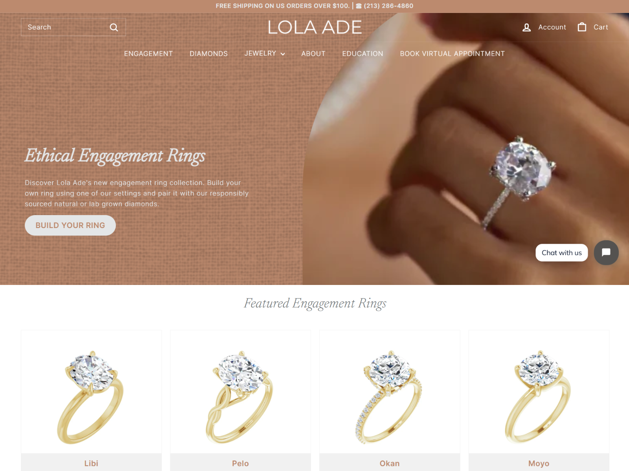629x471 pixels.
Task: Open the shopping bag Cart icon
Action: click(x=582, y=27)
